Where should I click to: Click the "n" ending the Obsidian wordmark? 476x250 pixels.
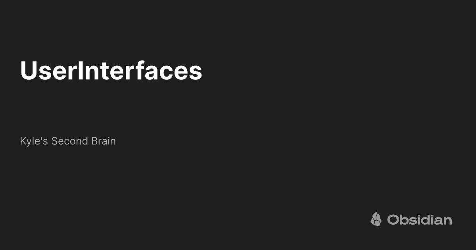(x=447, y=220)
